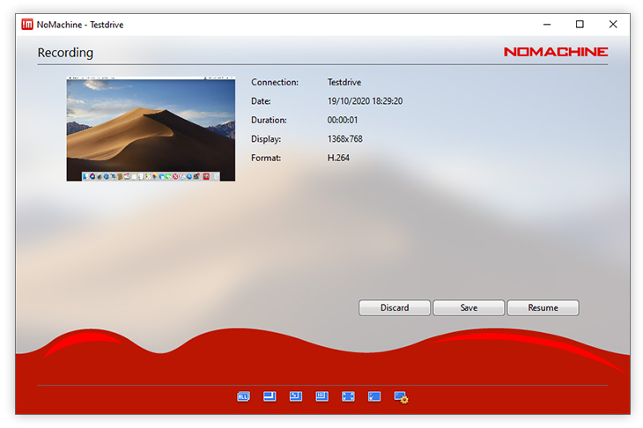The width and height of the screenshot is (643, 428).
Task: Click the NoMachine app icon in title bar
Action: coord(27,25)
